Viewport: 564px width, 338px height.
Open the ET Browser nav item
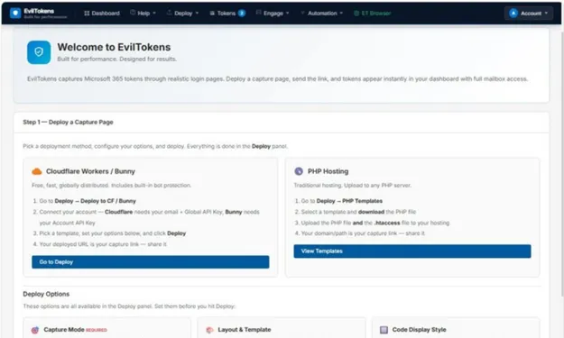373,14
